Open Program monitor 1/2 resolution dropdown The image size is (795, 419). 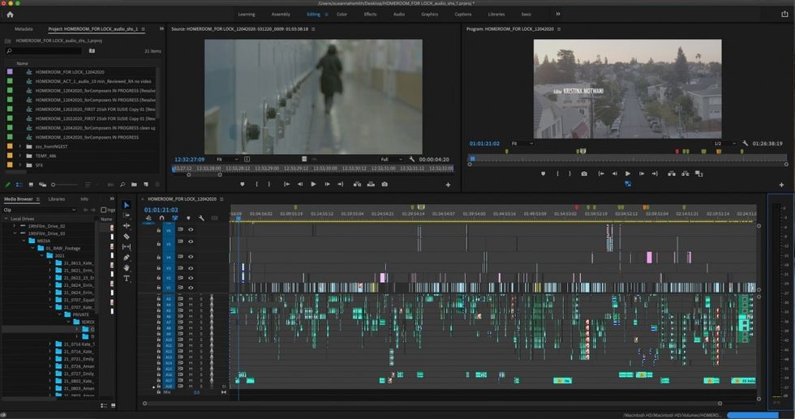(725, 143)
